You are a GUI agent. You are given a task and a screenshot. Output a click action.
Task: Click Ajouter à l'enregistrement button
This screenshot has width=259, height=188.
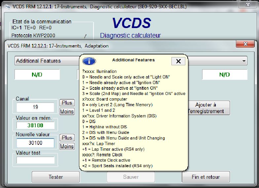click(209, 108)
